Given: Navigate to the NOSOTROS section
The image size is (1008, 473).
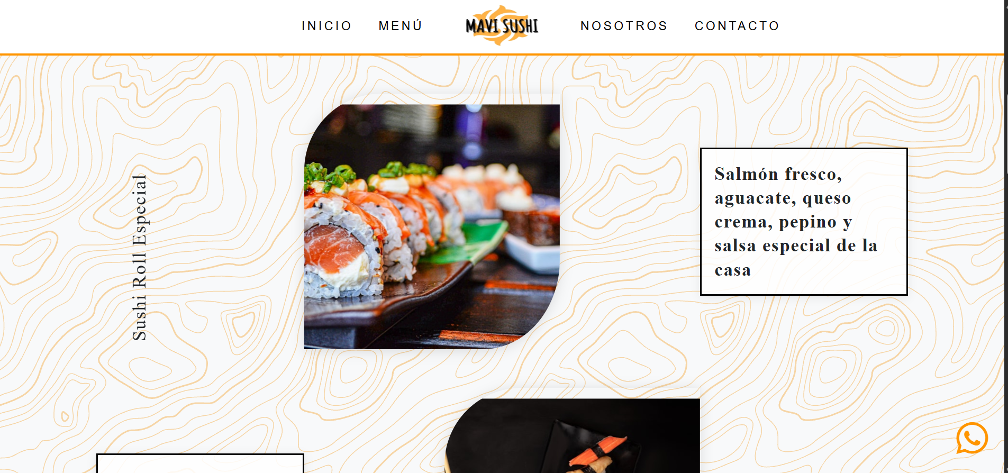Looking at the screenshot, I should tap(624, 26).
